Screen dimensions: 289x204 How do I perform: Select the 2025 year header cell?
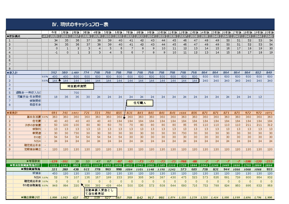click(54, 36)
